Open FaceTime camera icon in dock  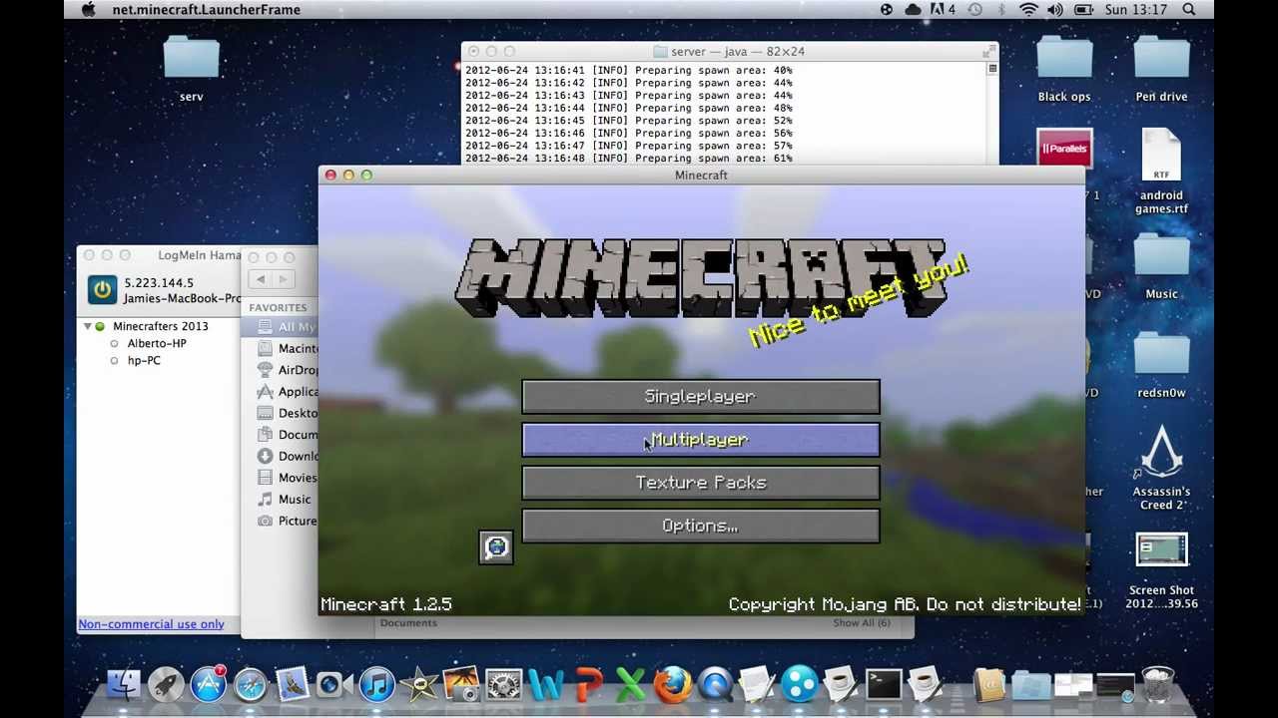click(x=334, y=685)
